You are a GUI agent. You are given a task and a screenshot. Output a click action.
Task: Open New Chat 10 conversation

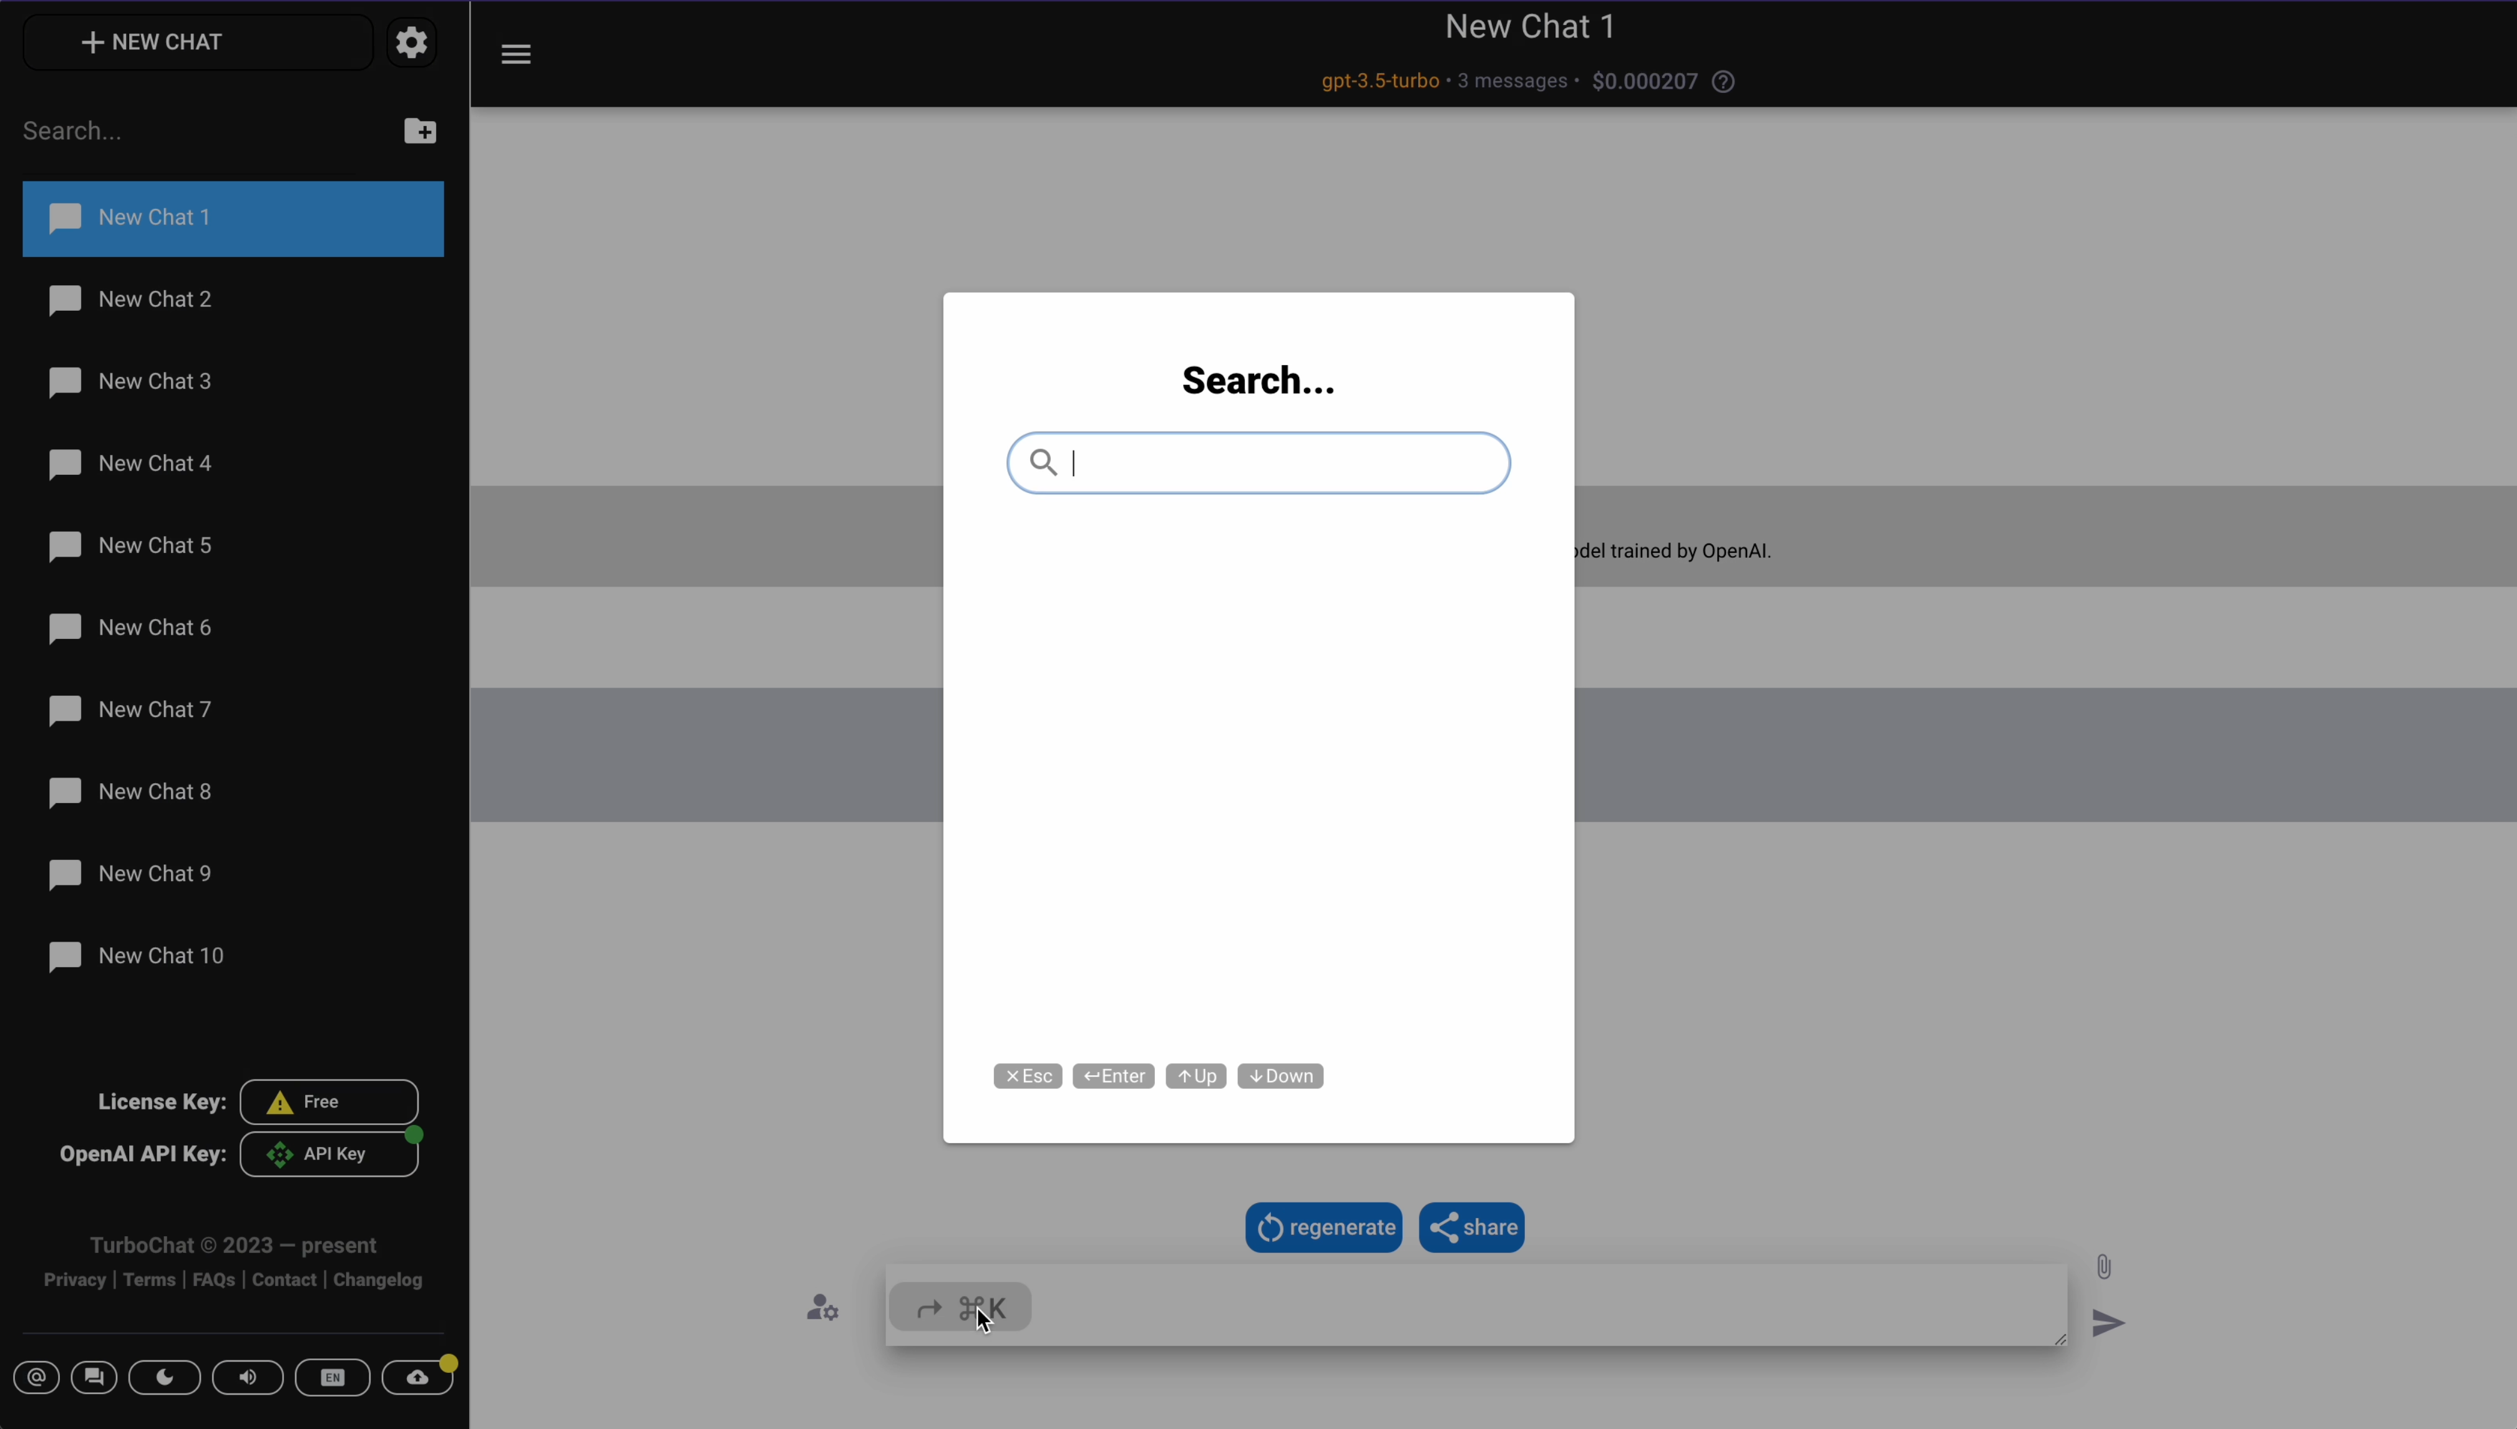161,956
